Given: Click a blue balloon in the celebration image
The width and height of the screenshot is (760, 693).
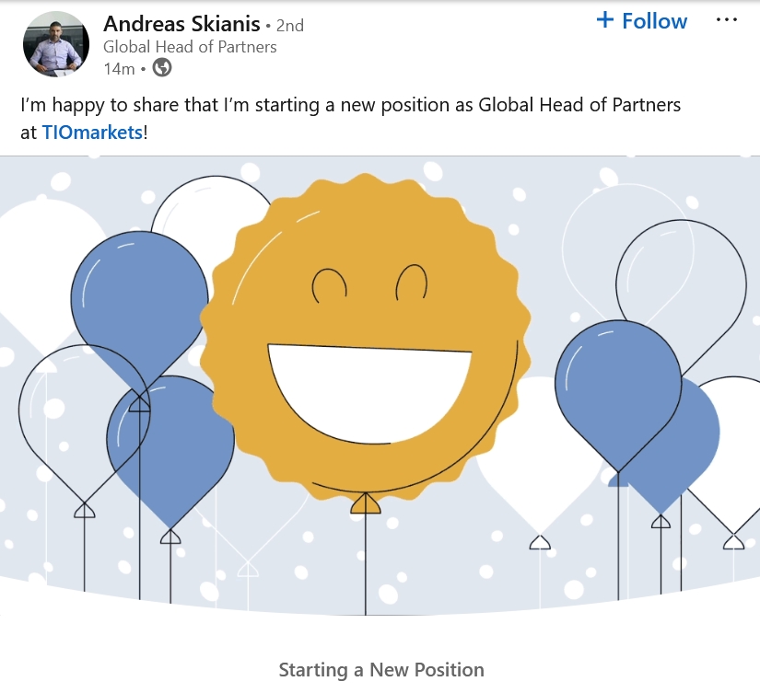Looking at the screenshot, I should 138,285.
